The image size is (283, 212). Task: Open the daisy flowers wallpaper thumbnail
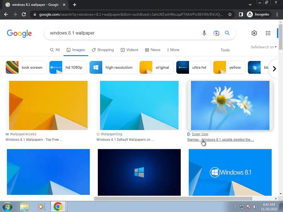[230, 105]
